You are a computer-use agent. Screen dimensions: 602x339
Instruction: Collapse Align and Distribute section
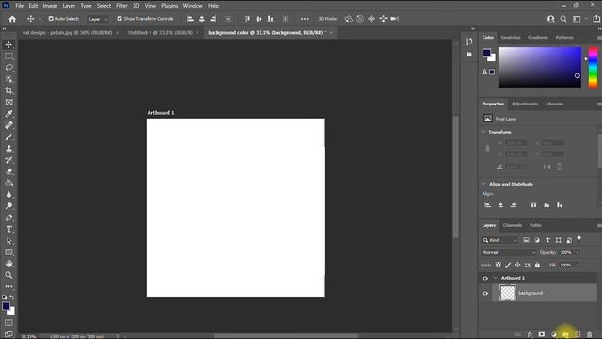coord(483,184)
